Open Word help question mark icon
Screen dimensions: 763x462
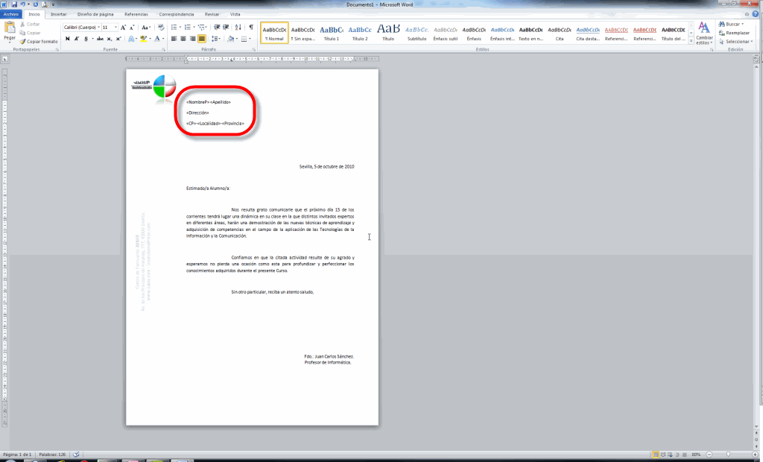(756, 14)
